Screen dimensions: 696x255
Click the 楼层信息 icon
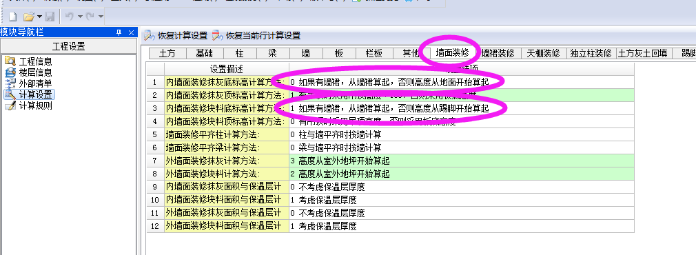coord(10,72)
